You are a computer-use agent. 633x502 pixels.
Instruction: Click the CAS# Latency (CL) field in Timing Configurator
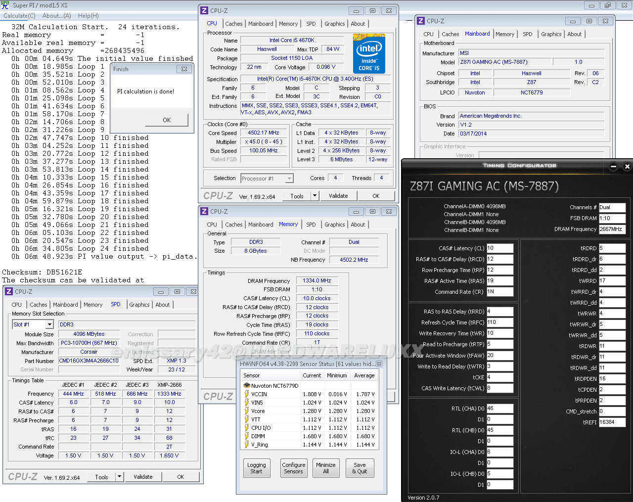500,248
